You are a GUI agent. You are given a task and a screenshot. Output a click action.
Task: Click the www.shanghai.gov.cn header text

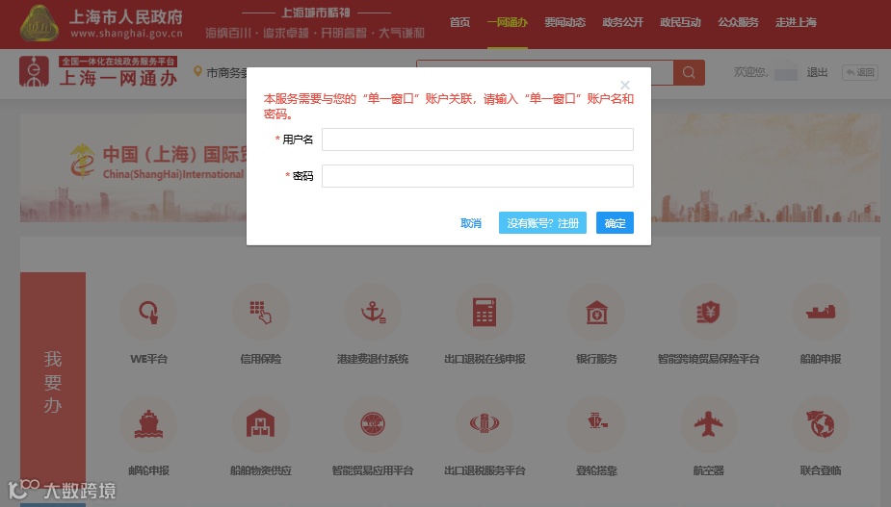coord(126,34)
